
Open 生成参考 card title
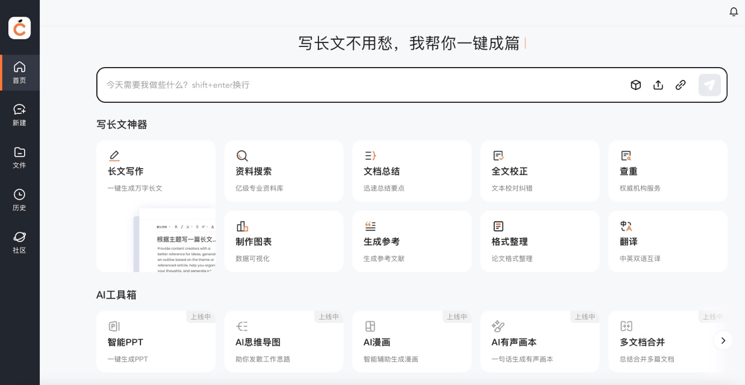(381, 242)
